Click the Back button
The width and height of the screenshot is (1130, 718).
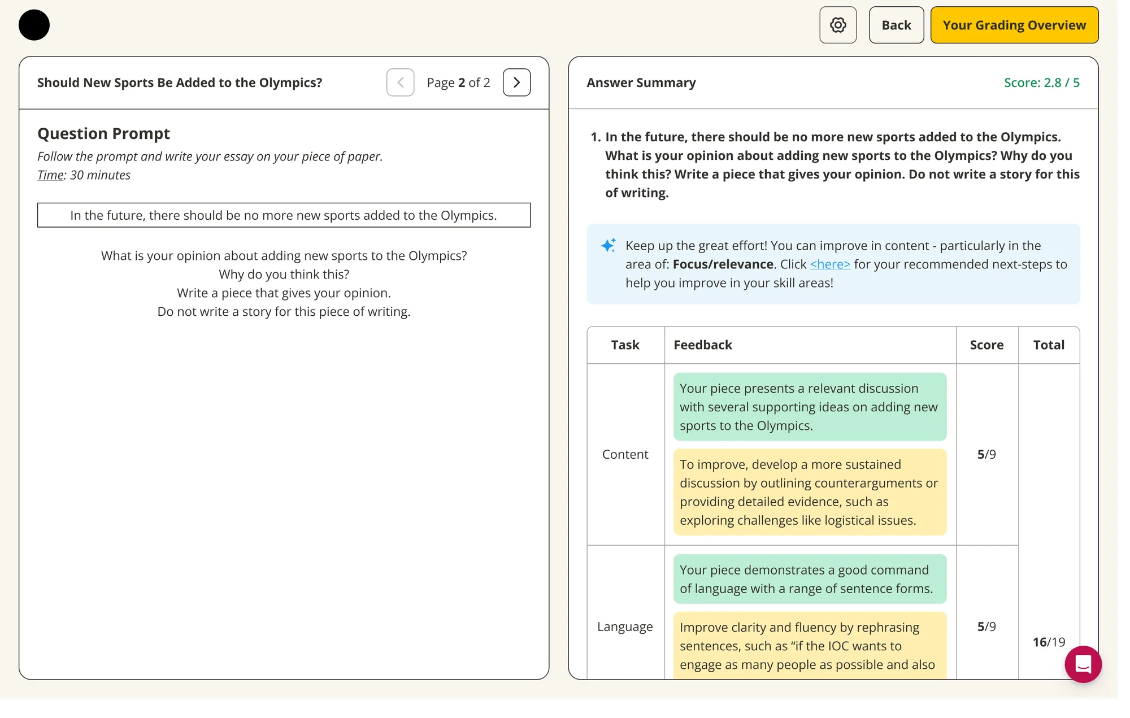[896, 25]
